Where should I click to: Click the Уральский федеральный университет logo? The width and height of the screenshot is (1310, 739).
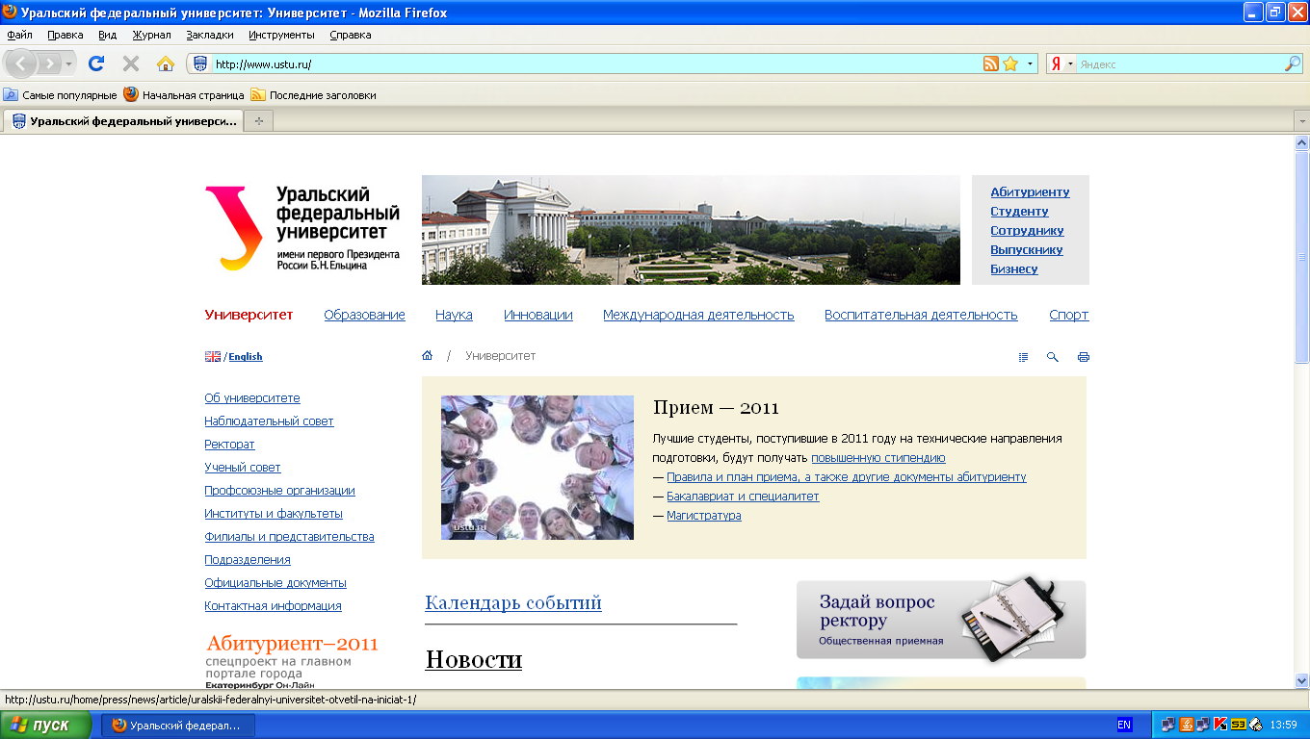[302, 228]
